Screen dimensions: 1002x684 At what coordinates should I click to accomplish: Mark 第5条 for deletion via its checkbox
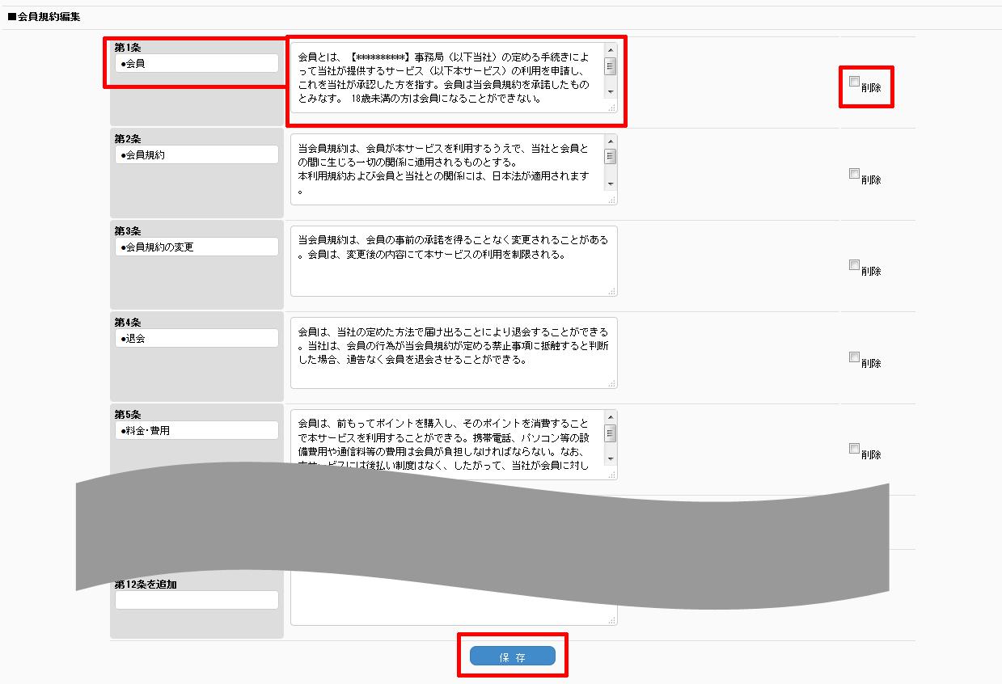(x=855, y=448)
